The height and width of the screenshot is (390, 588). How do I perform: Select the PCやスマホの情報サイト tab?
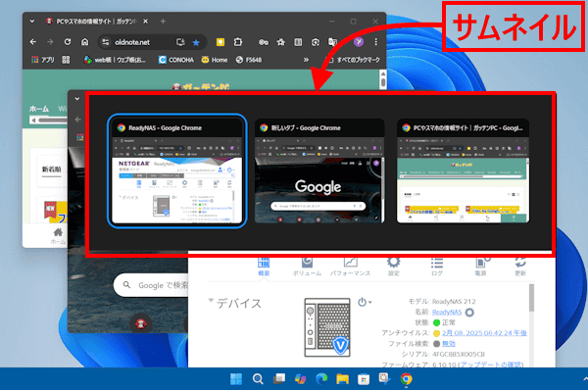[97, 22]
